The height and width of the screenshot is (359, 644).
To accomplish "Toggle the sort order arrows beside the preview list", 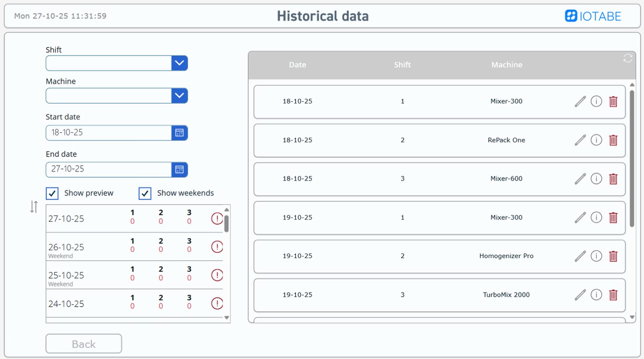I will [x=34, y=208].
